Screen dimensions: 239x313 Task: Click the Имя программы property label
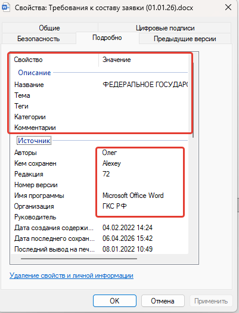pos(39,196)
